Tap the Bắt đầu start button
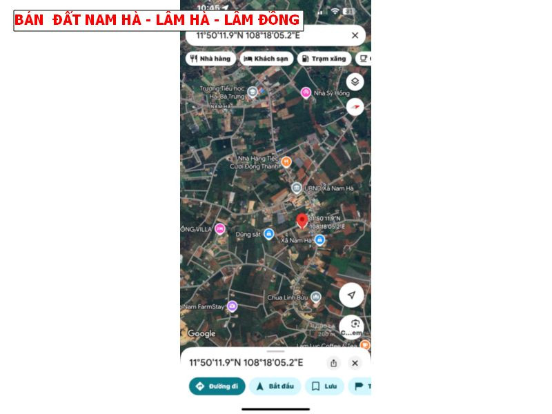The width and height of the screenshot is (552, 414). pyautogui.click(x=275, y=386)
